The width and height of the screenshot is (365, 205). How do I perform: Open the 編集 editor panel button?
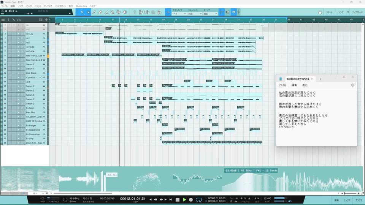[336, 200]
